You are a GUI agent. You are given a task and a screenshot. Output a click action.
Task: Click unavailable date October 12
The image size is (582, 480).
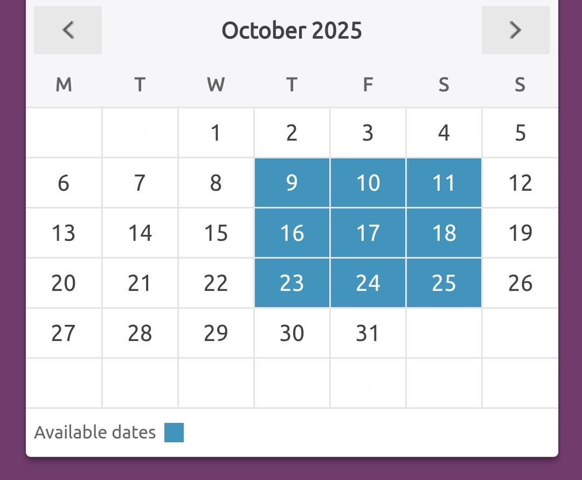pos(520,183)
